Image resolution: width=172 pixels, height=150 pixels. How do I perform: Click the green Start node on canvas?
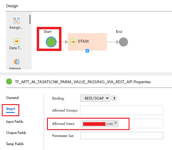point(51,42)
